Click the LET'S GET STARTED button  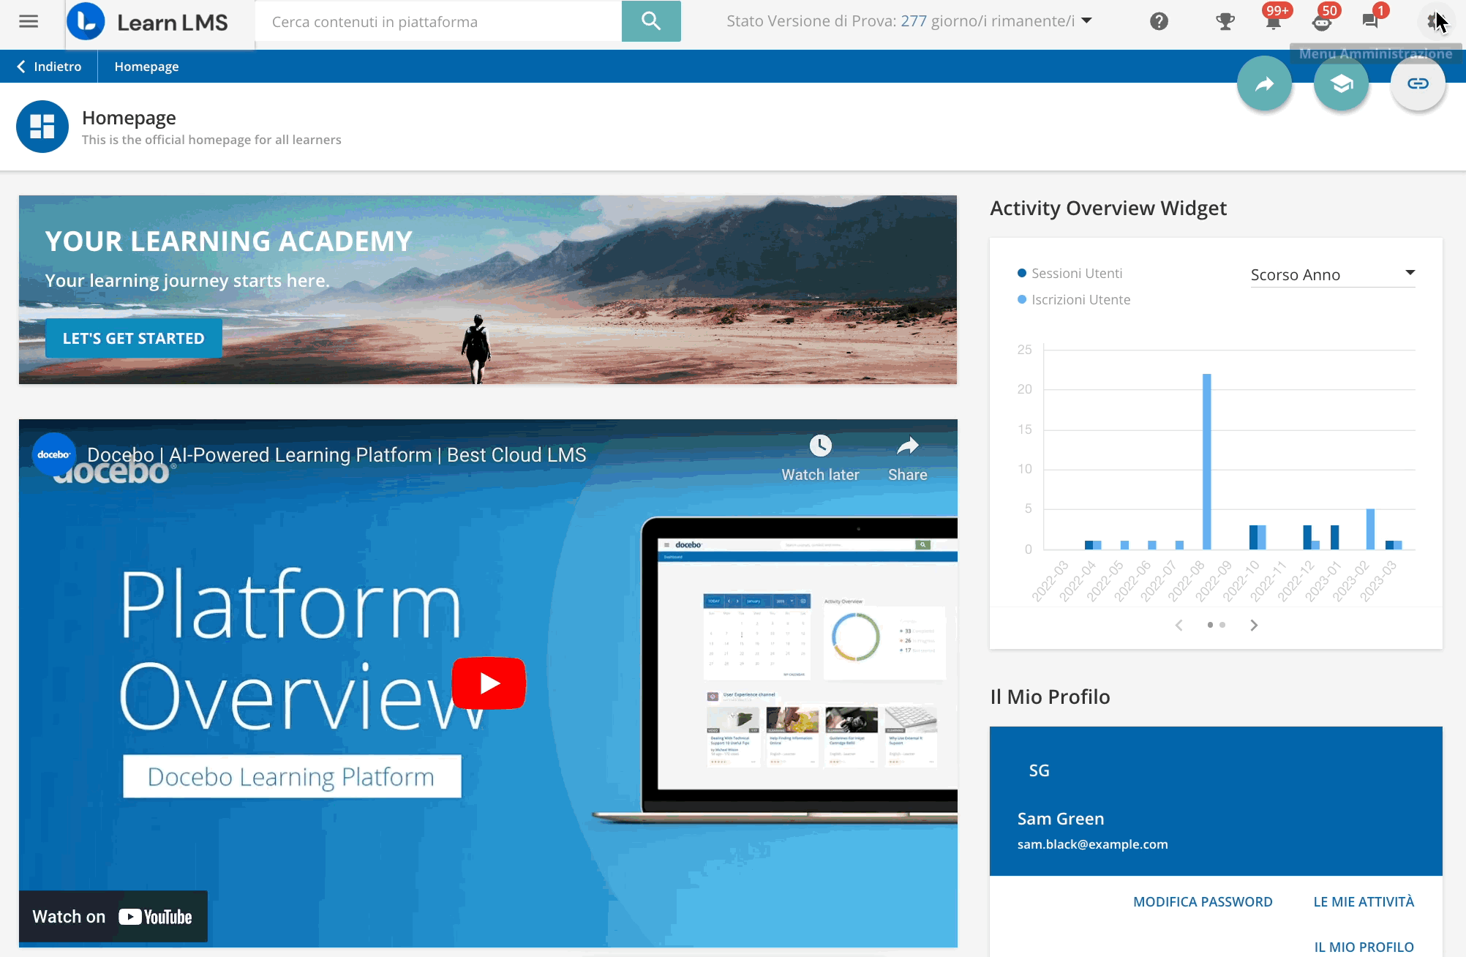[134, 338]
